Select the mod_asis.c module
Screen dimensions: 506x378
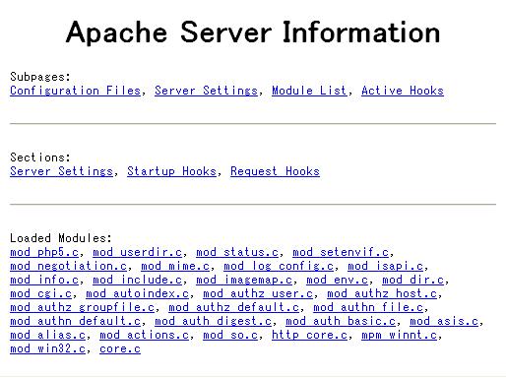(x=444, y=321)
